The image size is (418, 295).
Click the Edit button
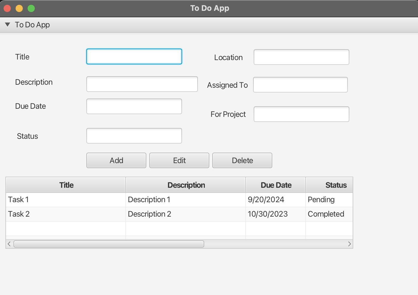[x=179, y=160]
